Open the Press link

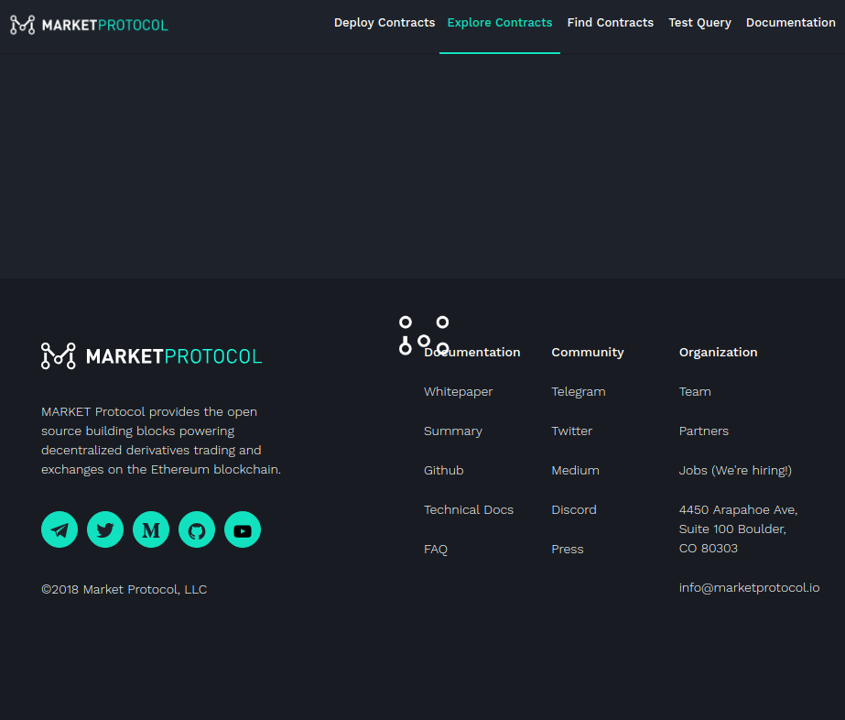(x=568, y=549)
